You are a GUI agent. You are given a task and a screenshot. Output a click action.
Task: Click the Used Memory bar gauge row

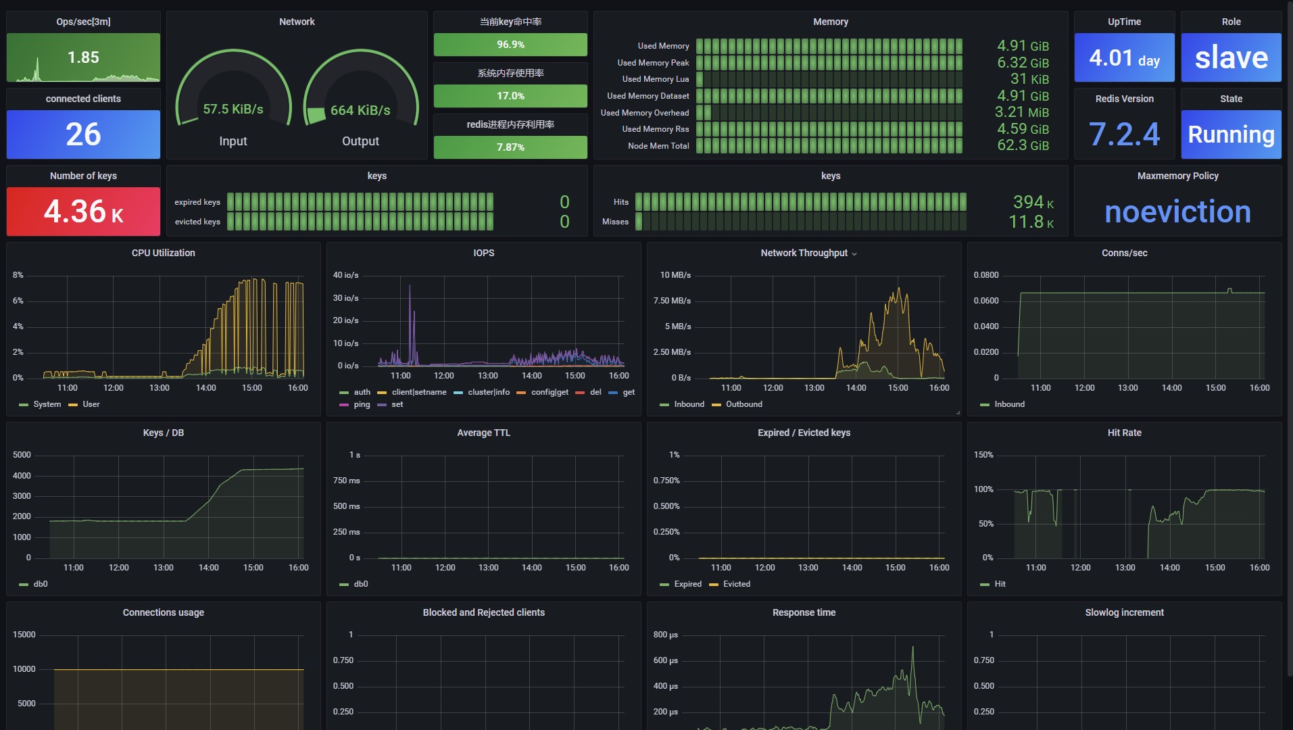(829, 46)
